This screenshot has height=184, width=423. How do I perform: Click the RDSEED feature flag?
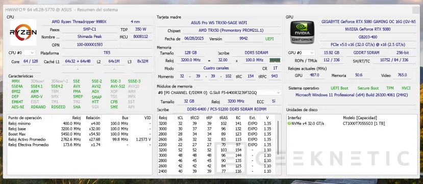point(58,107)
